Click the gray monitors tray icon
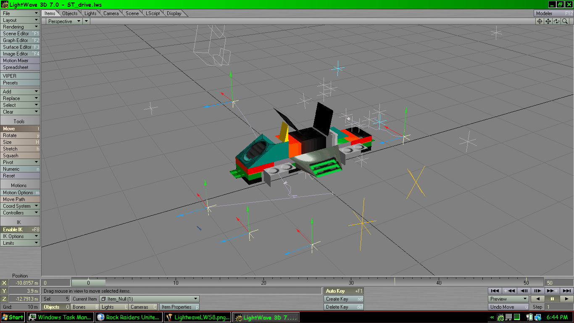This screenshot has width=574, height=323. tap(508, 317)
